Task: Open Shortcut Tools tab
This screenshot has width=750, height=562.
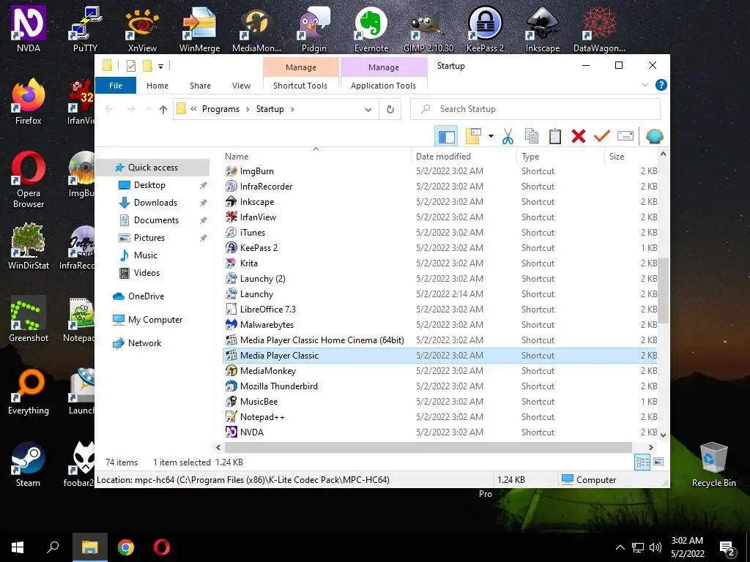Action: click(x=300, y=86)
